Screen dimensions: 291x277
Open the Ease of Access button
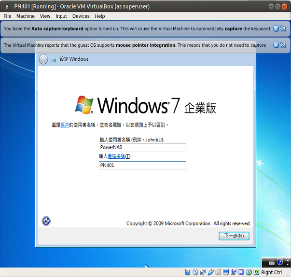(46, 221)
